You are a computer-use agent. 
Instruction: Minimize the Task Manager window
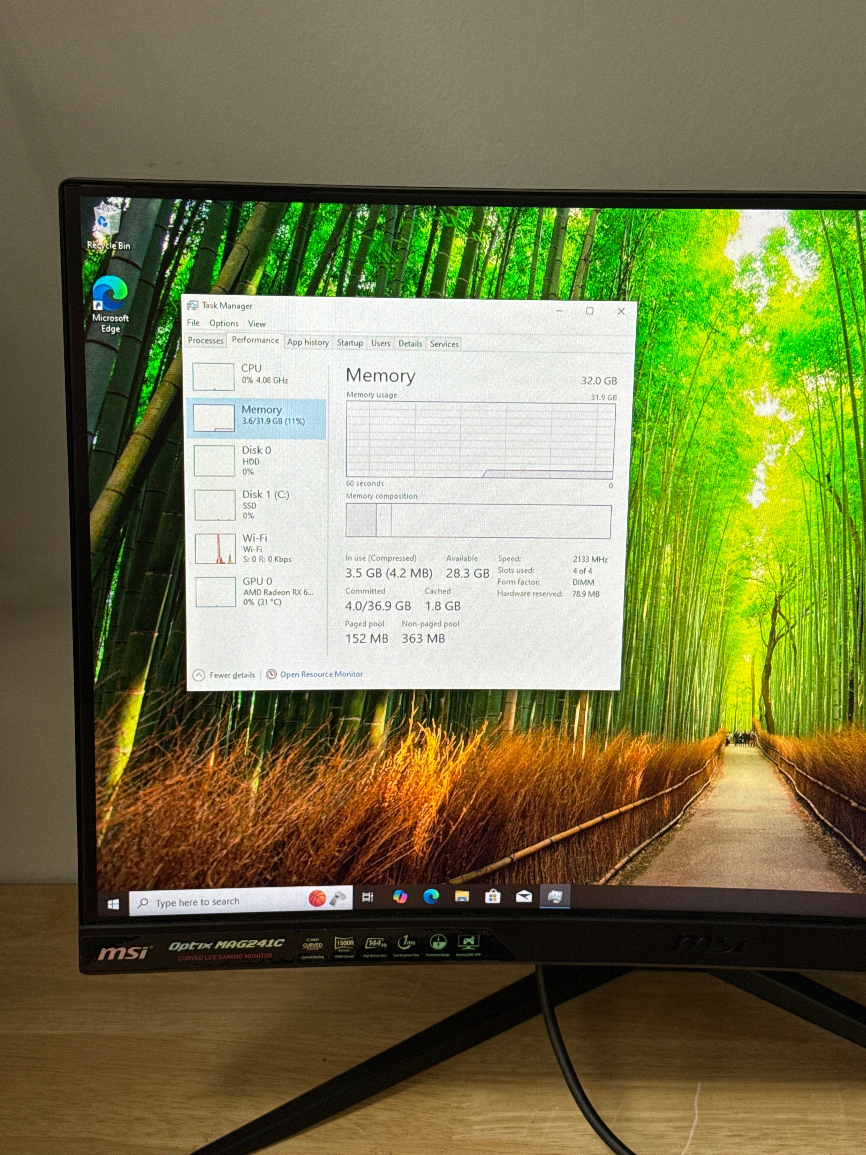click(x=559, y=311)
